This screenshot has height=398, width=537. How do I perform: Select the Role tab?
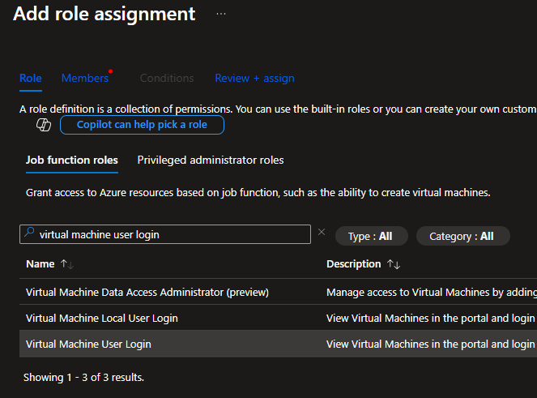[31, 78]
